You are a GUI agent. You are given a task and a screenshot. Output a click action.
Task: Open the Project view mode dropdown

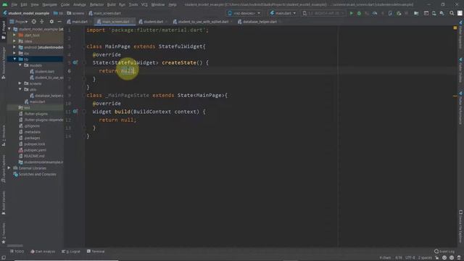(x=19, y=22)
